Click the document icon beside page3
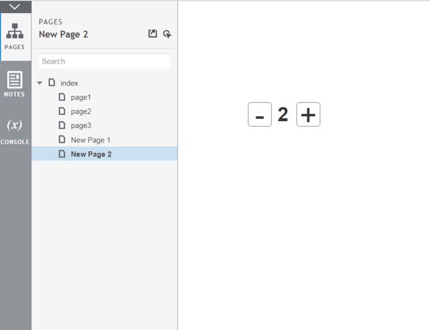430x330 pixels. coord(62,126)
